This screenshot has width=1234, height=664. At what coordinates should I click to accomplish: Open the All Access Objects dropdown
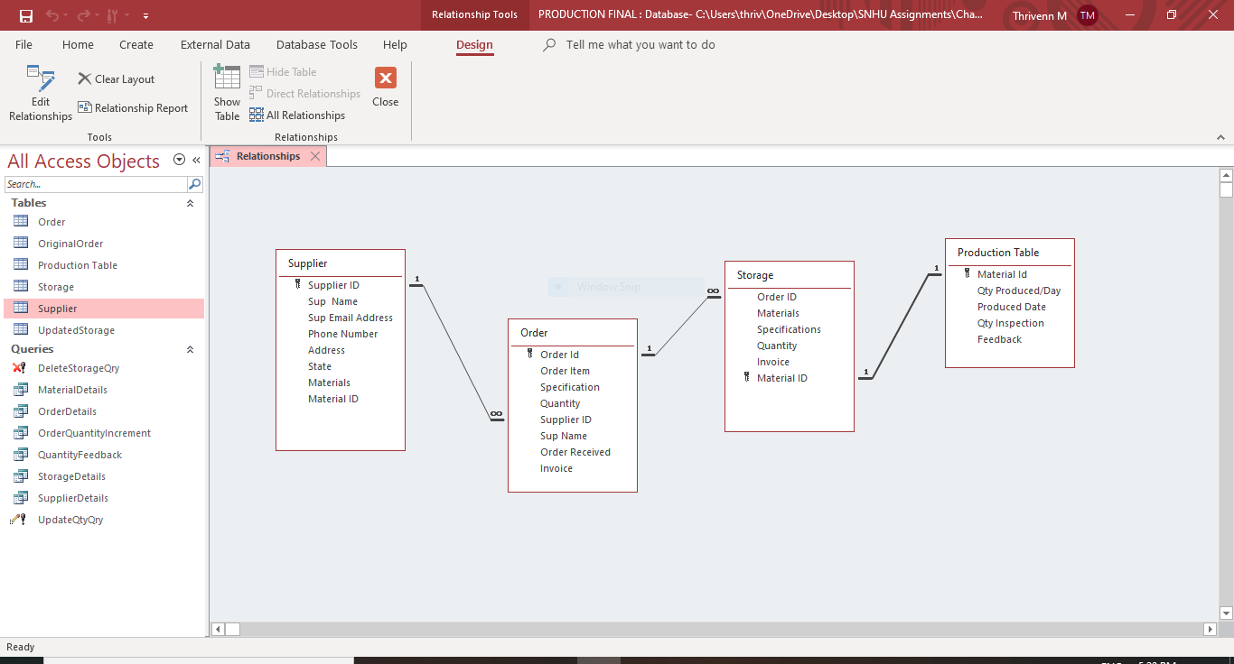[179, 160]
